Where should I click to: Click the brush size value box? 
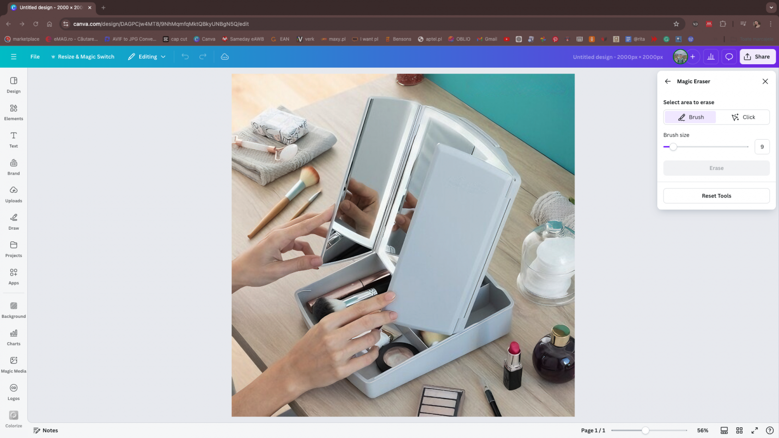[x=762, y=146]
